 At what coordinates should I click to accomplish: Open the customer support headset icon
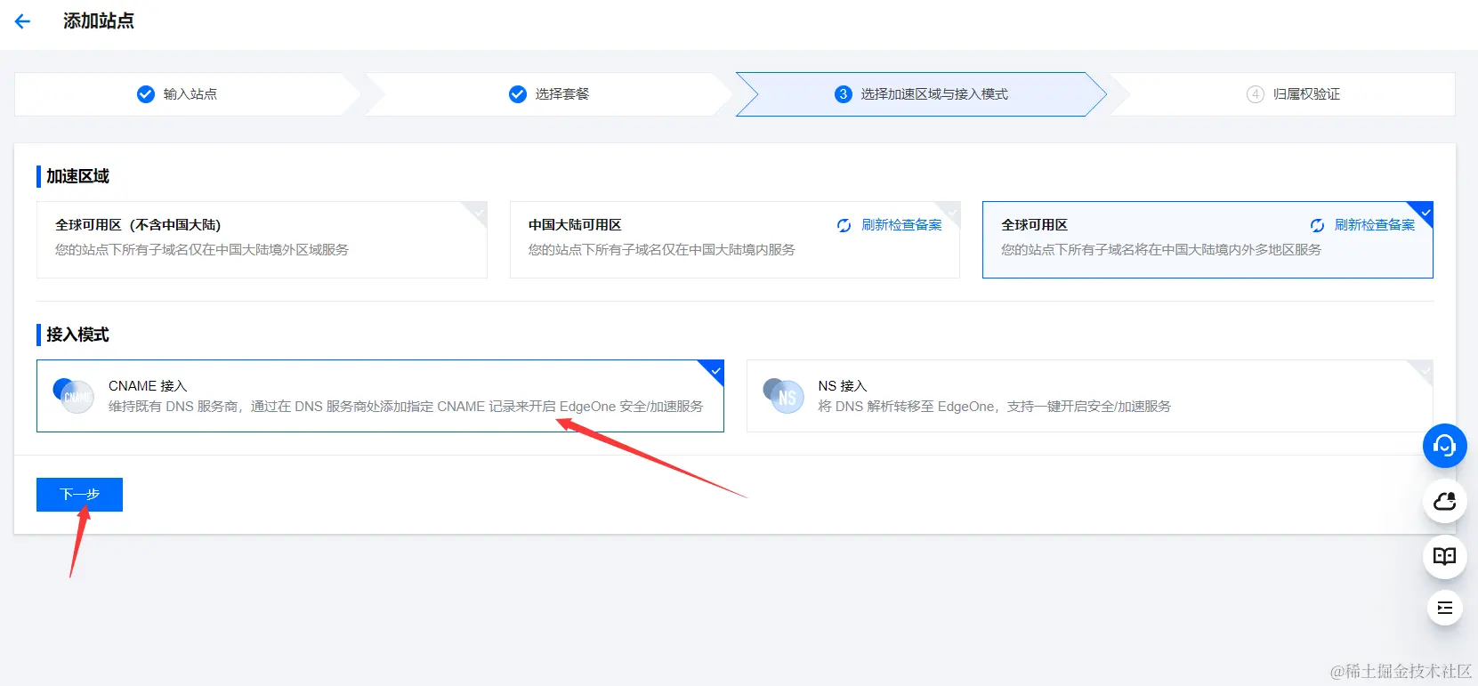coord(1444,446)
